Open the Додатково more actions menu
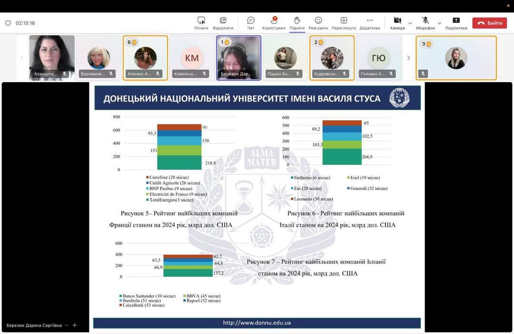Screen dimensions: 514x334 pyautogui.click(x=370, y=23)
